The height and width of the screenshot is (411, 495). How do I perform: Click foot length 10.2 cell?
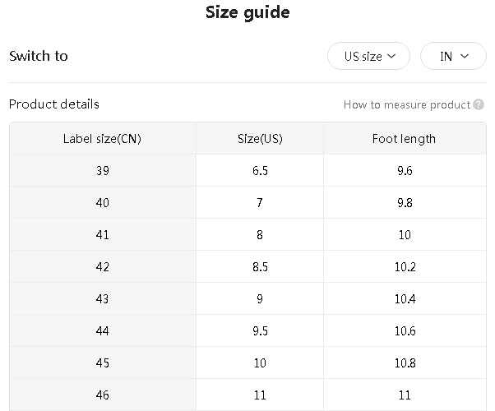405,267
